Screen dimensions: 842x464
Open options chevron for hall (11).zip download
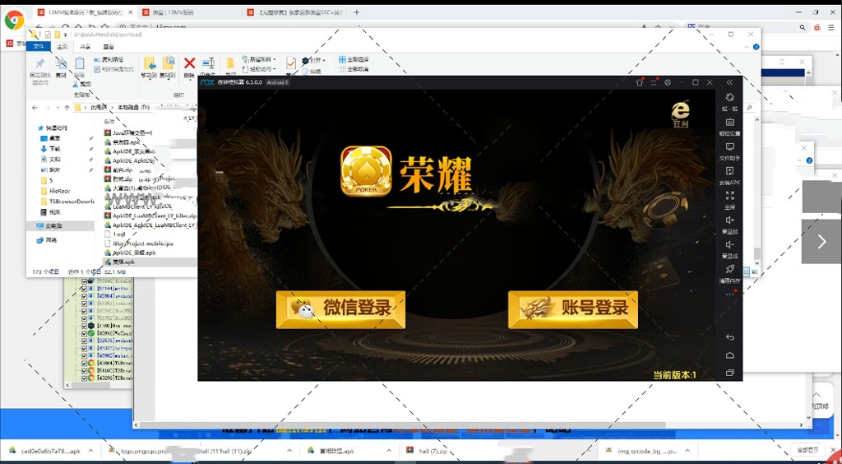[x=289, y=451]
